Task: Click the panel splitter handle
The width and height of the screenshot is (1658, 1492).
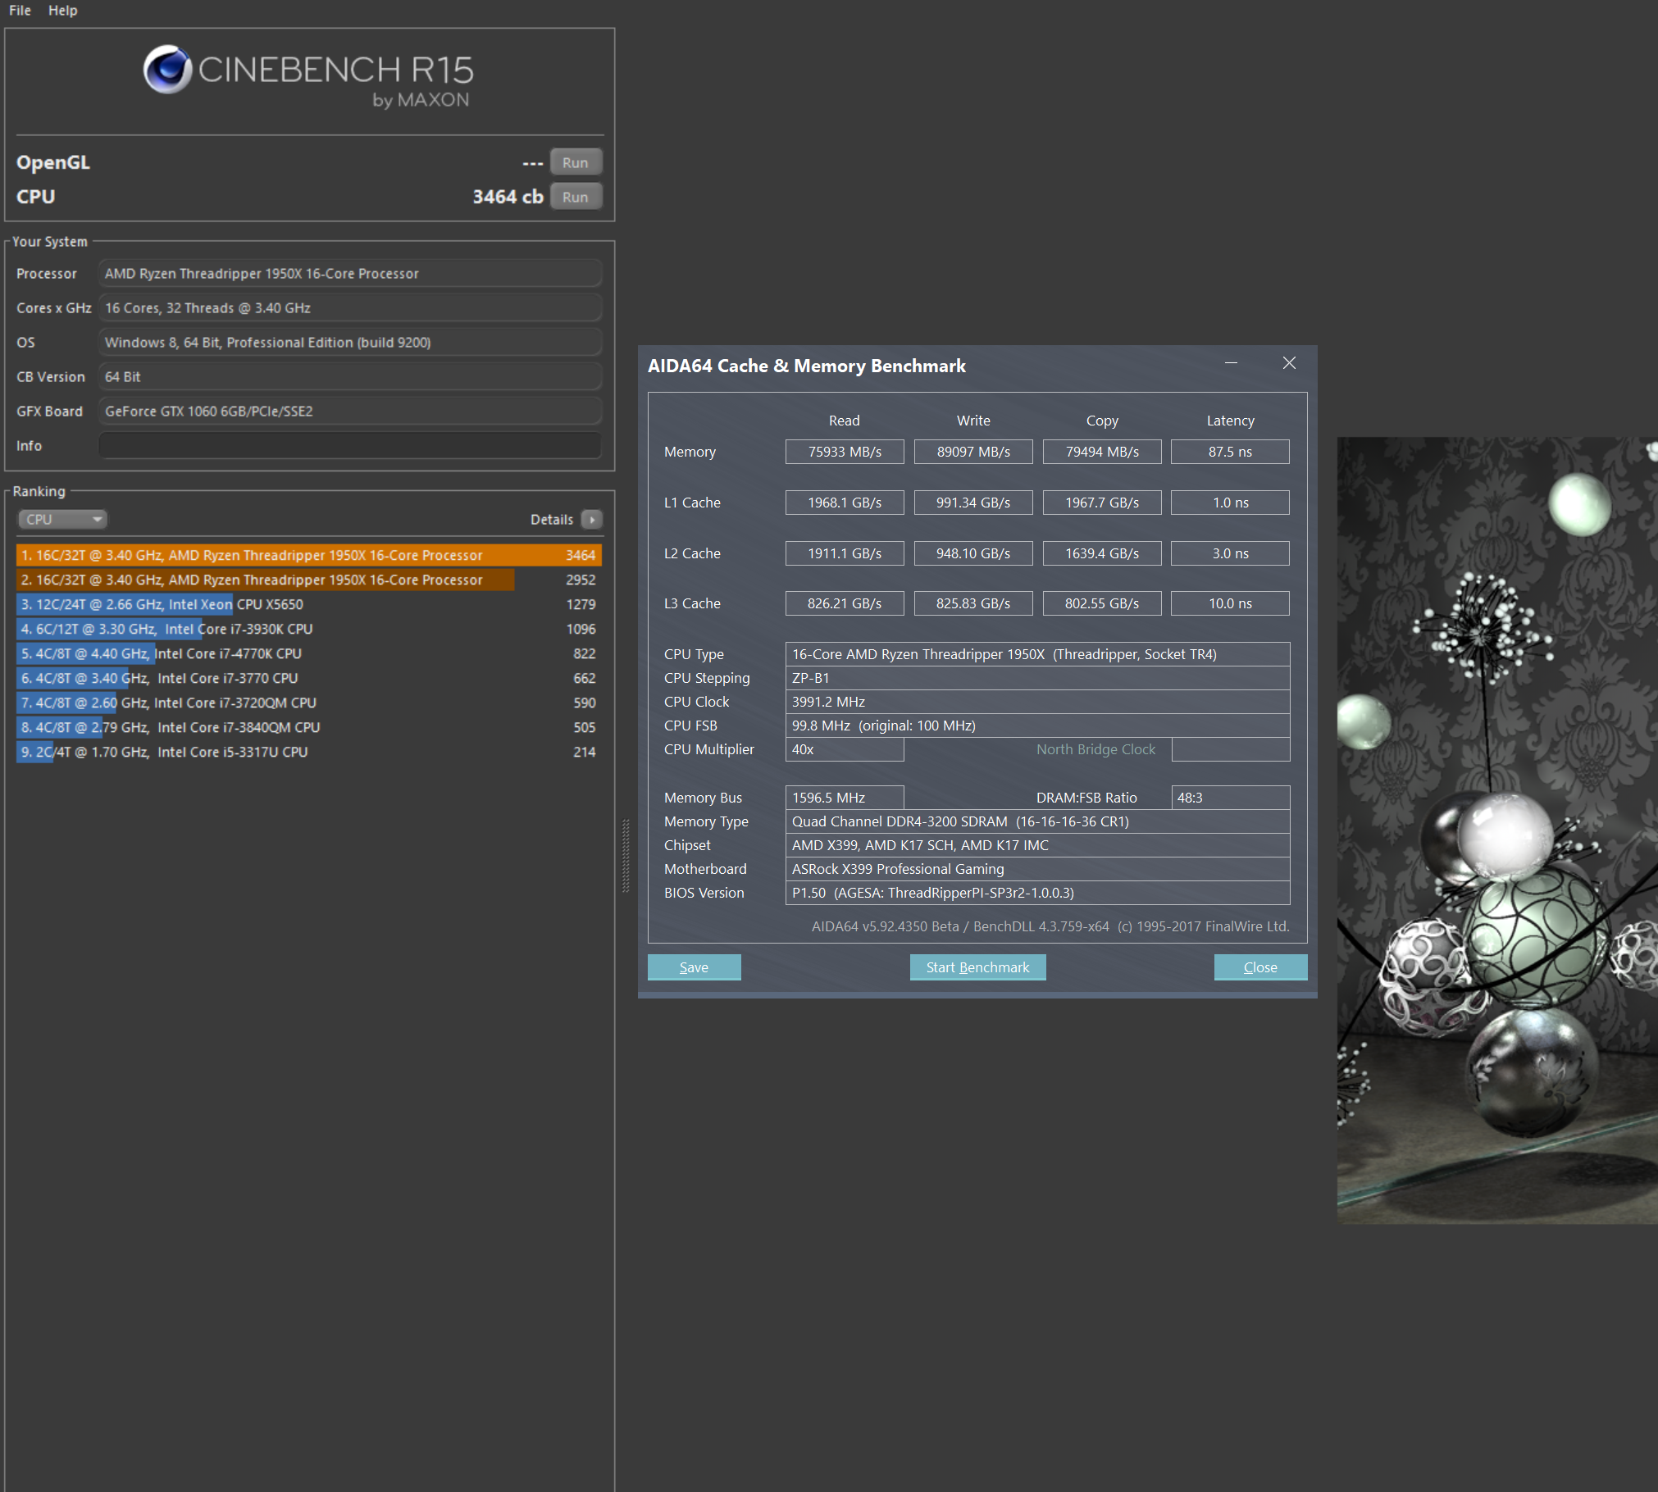Action: coord(626,855)
